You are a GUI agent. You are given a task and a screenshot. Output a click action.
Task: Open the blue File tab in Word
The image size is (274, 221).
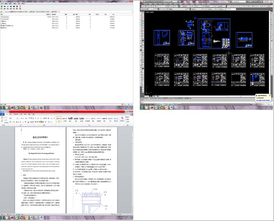tap(2, 114)
